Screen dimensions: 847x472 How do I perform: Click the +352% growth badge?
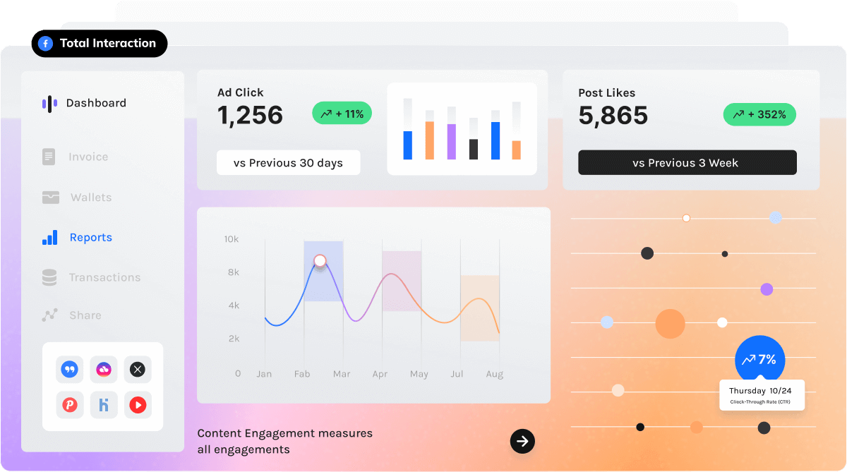pyautogui.click(x=759, y=114)
